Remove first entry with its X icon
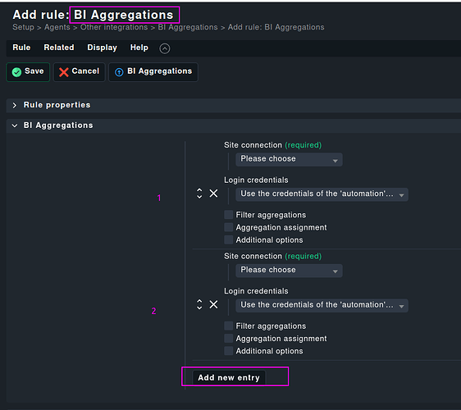Image resolution: width=461 pixels, height=410 pixels. [x=214, y=194]
